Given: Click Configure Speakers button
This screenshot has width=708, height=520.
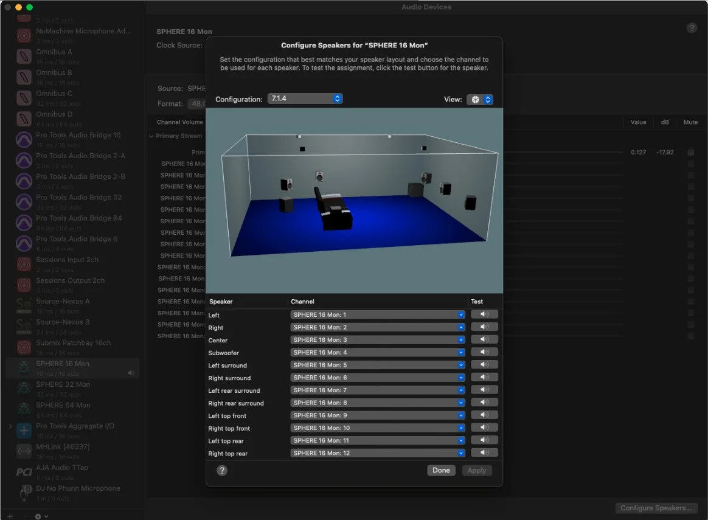Looking at the screenshot, I should [x=656, y=508].
